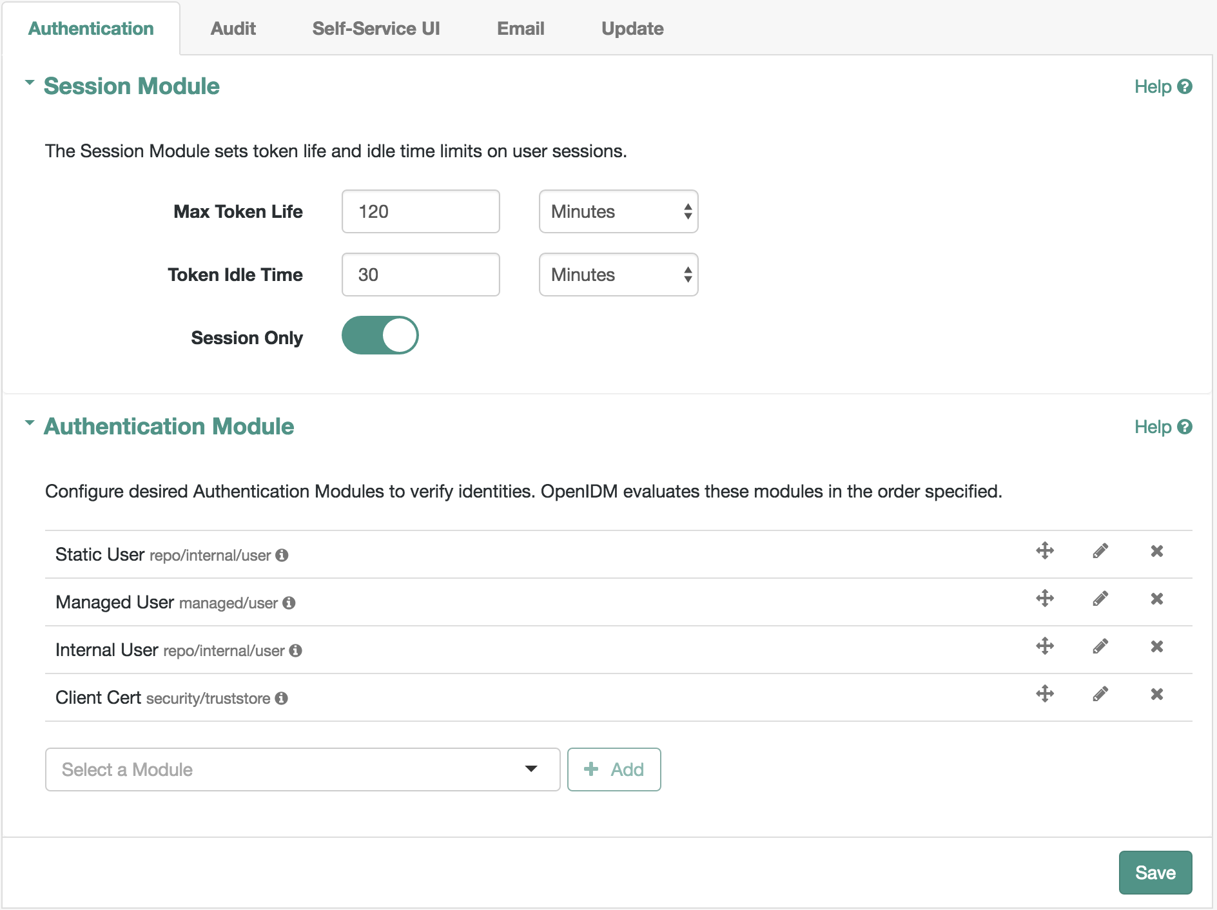Open Help for Authentication Module
This screenshot has height=910, width=1217.
tap(1163, 427)
